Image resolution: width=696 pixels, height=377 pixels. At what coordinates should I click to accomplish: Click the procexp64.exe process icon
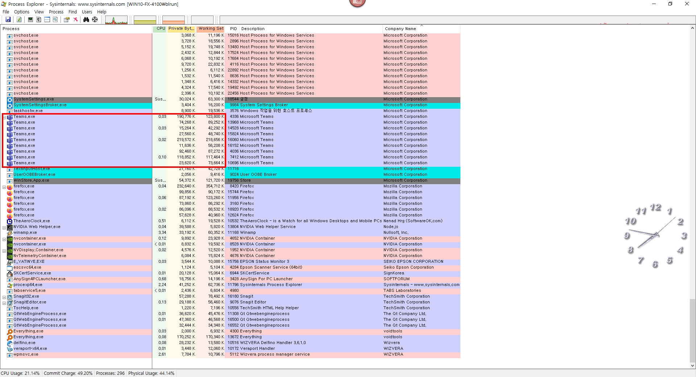pos(10,285)
